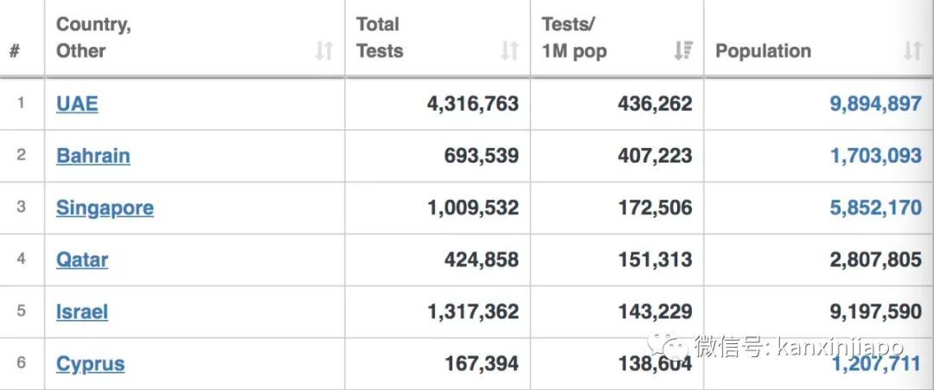Image resolution: width=934 pixels, height=390 pixels.
Task: Click Bahrain population value 1,703,093
Action: [x=875, y=156]
